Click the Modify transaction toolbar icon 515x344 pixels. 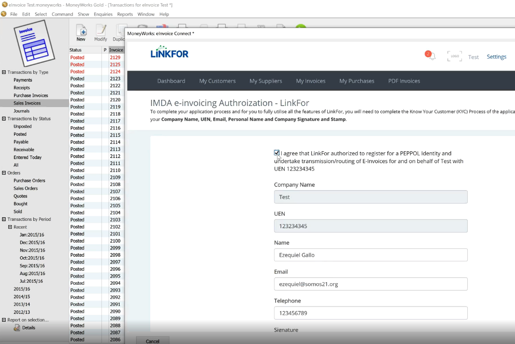coord(100,33)
